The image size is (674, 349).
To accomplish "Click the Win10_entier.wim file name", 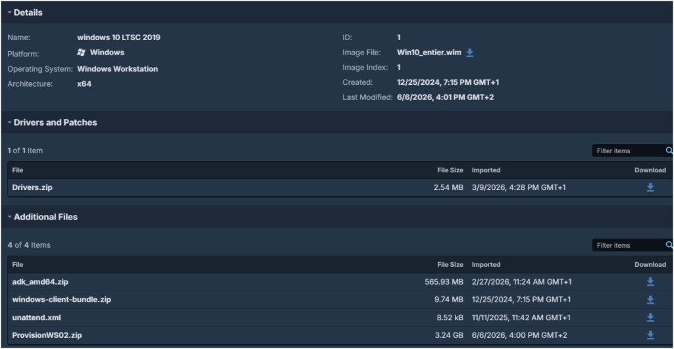I will 429,53.
